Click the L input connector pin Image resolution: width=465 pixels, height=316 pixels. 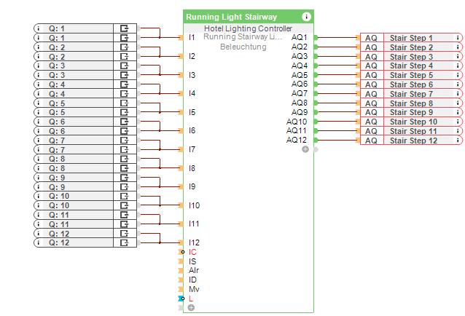[x=181, y=299]
